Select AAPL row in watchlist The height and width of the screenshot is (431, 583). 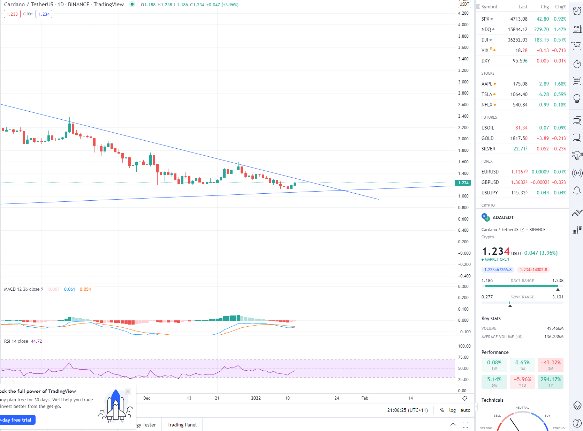pyautogui.click(x=523, y=84)
